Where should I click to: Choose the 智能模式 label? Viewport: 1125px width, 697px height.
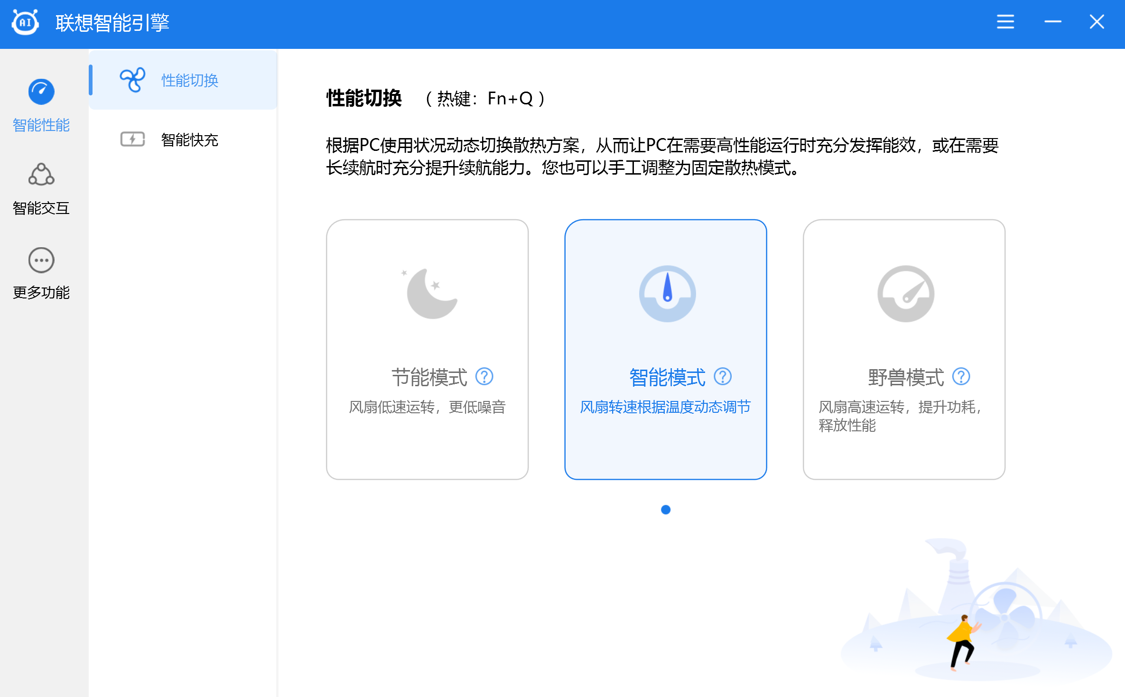click(x=667, y=378)
